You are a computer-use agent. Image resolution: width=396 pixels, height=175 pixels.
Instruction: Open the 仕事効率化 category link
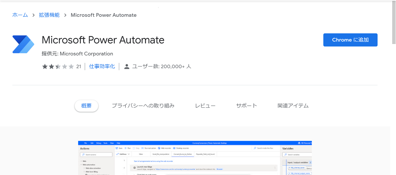click(102, 67)
